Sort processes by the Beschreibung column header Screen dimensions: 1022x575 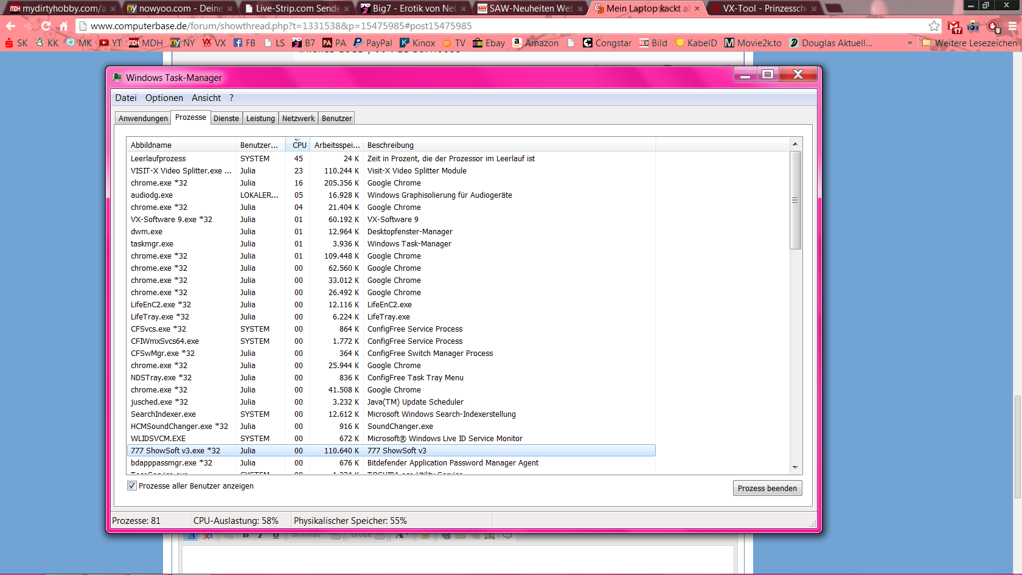[x=509, y=145]
